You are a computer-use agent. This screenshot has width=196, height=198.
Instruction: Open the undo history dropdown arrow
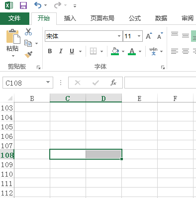coord(45,5)
